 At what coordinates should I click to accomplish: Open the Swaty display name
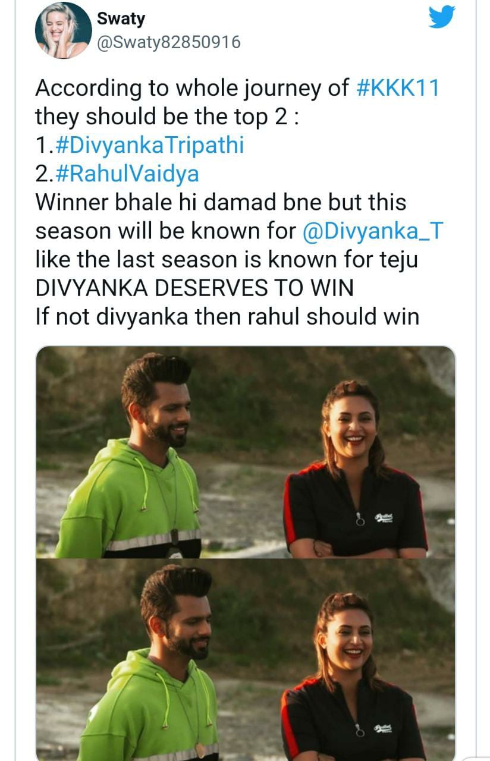point(121,18)
